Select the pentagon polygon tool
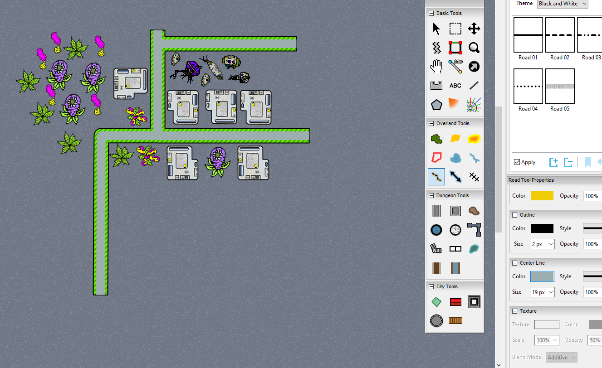The image size is (602, 368). tap(436, 105)
